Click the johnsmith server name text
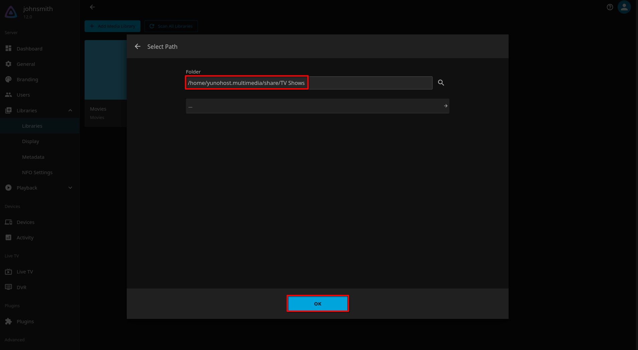The height and width of the screenshot is (350, 638). pos(38,9)
